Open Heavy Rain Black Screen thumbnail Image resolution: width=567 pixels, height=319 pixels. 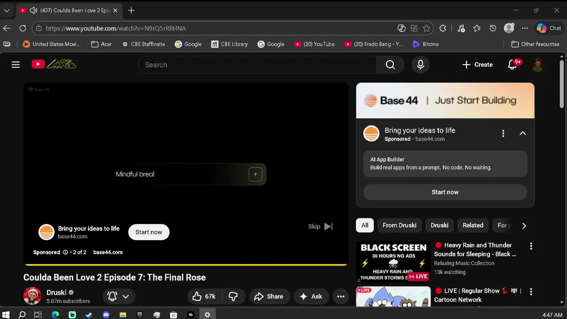coord(393,261)
